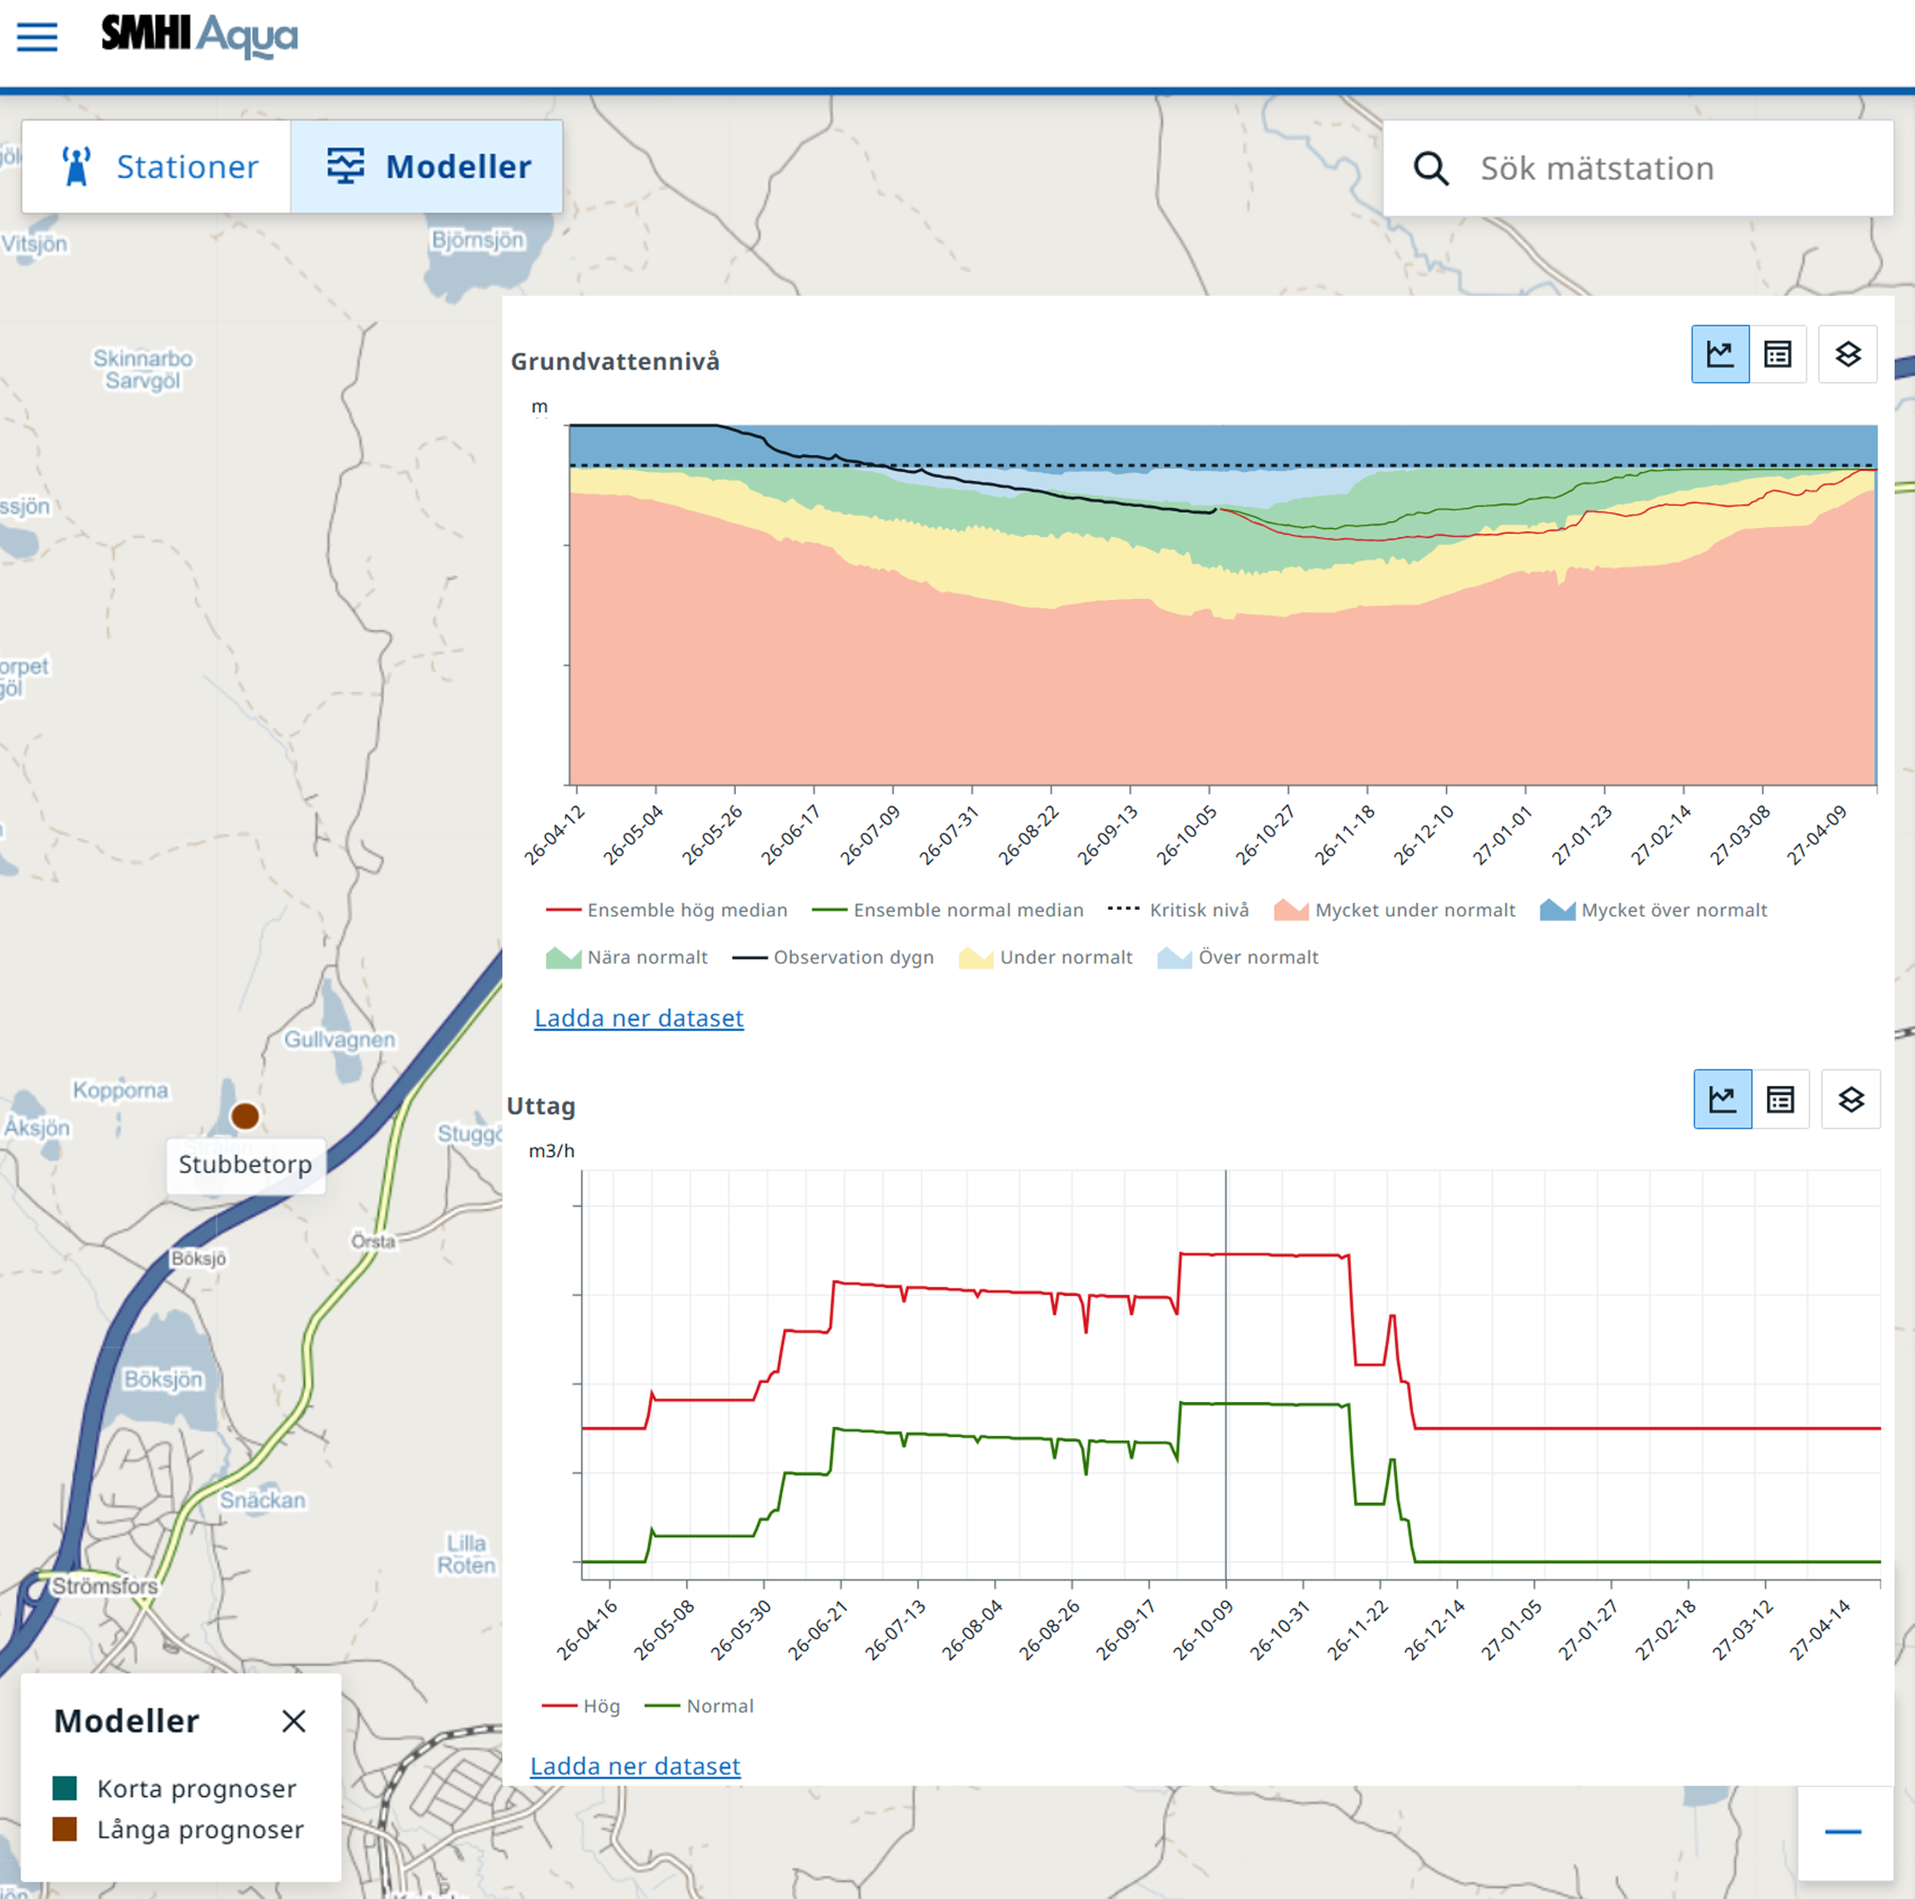
Task: Open layers button for Grundvattennivå
Action: pyautogui.click(x=1847, y=354)
